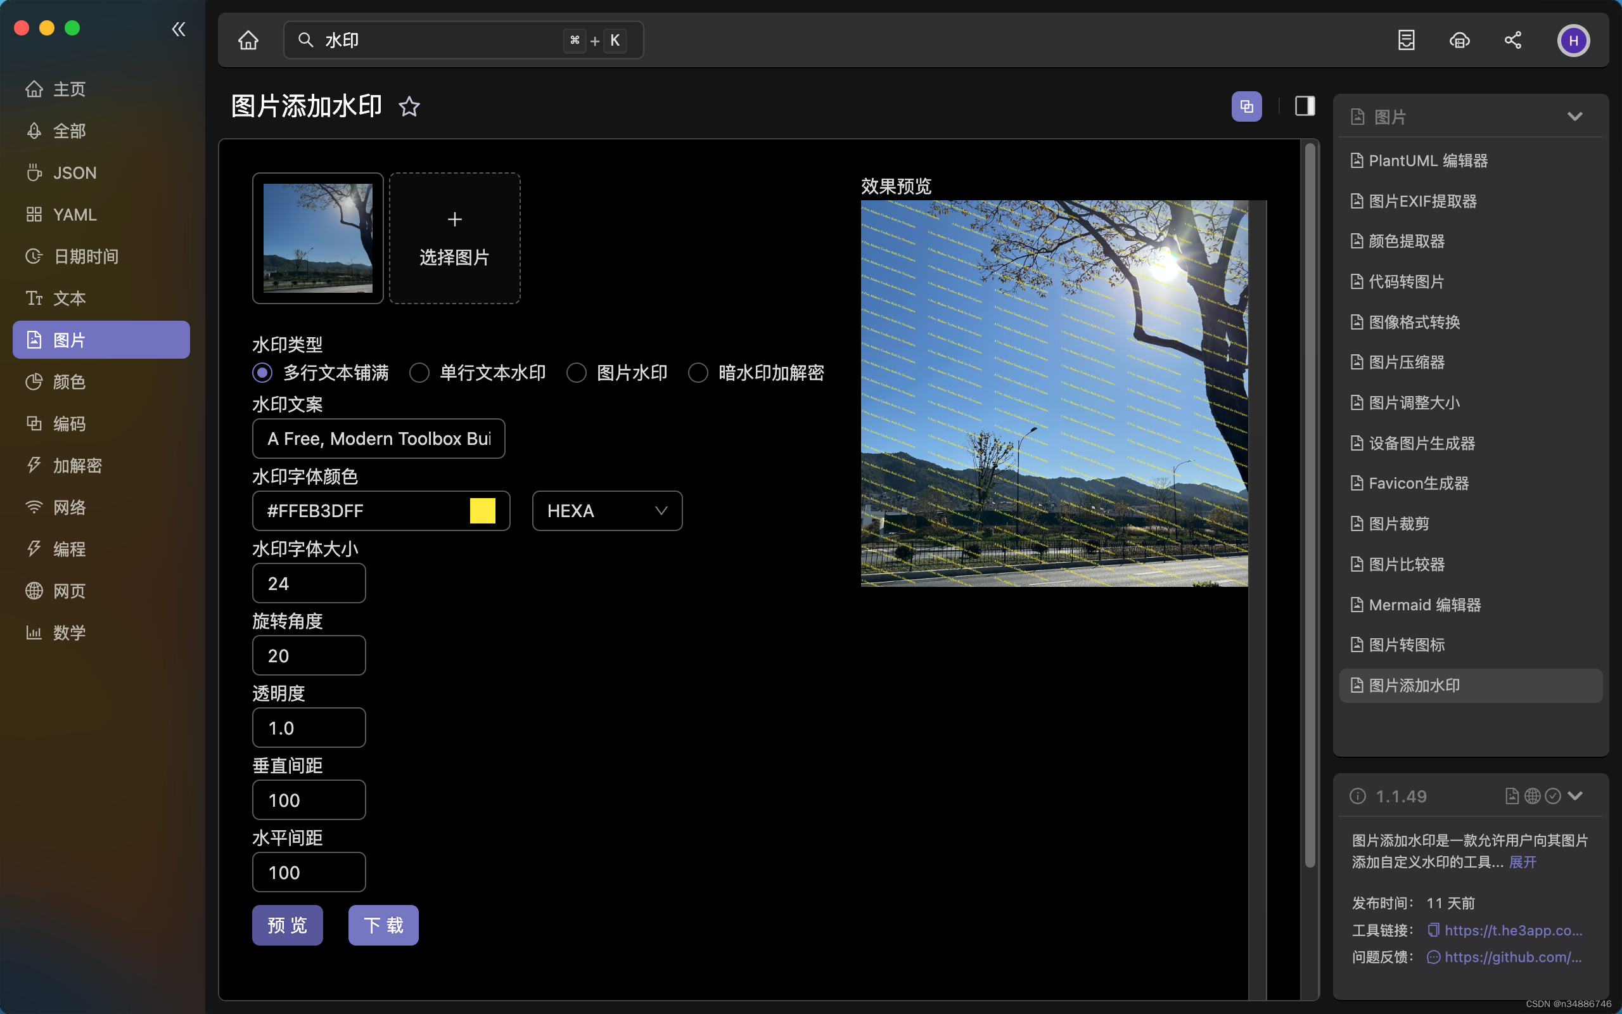Toggle the right side panel icon
The image size is (1622, 1014).
pos(1305,106)
